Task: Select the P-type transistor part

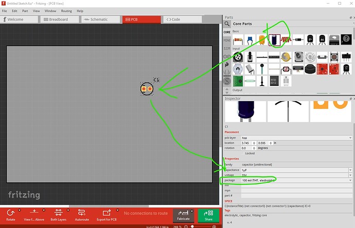Action: click(310, 40)
